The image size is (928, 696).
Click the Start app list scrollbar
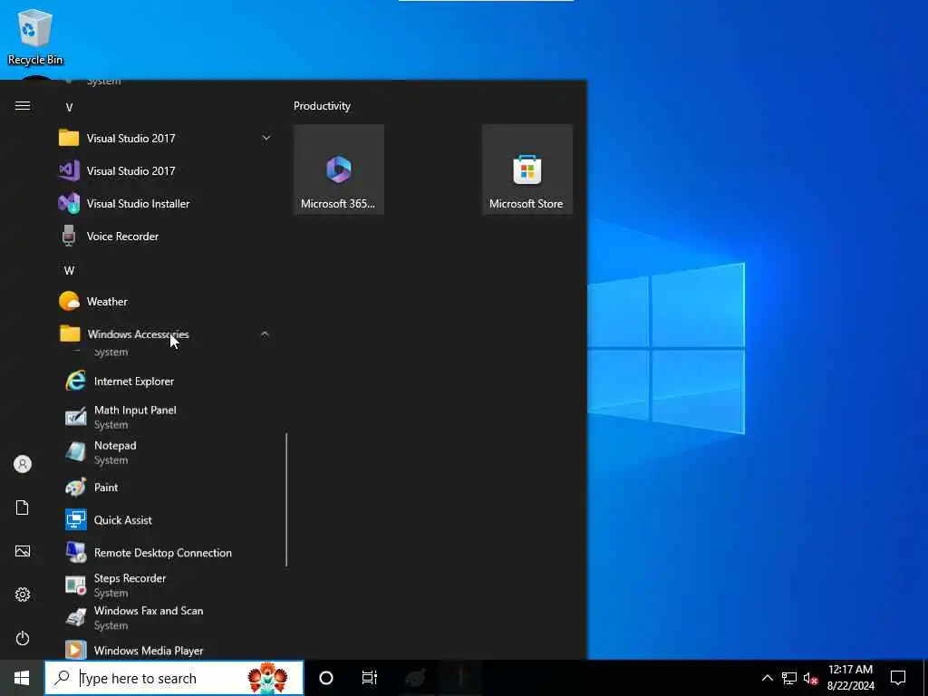pos(286,500)
